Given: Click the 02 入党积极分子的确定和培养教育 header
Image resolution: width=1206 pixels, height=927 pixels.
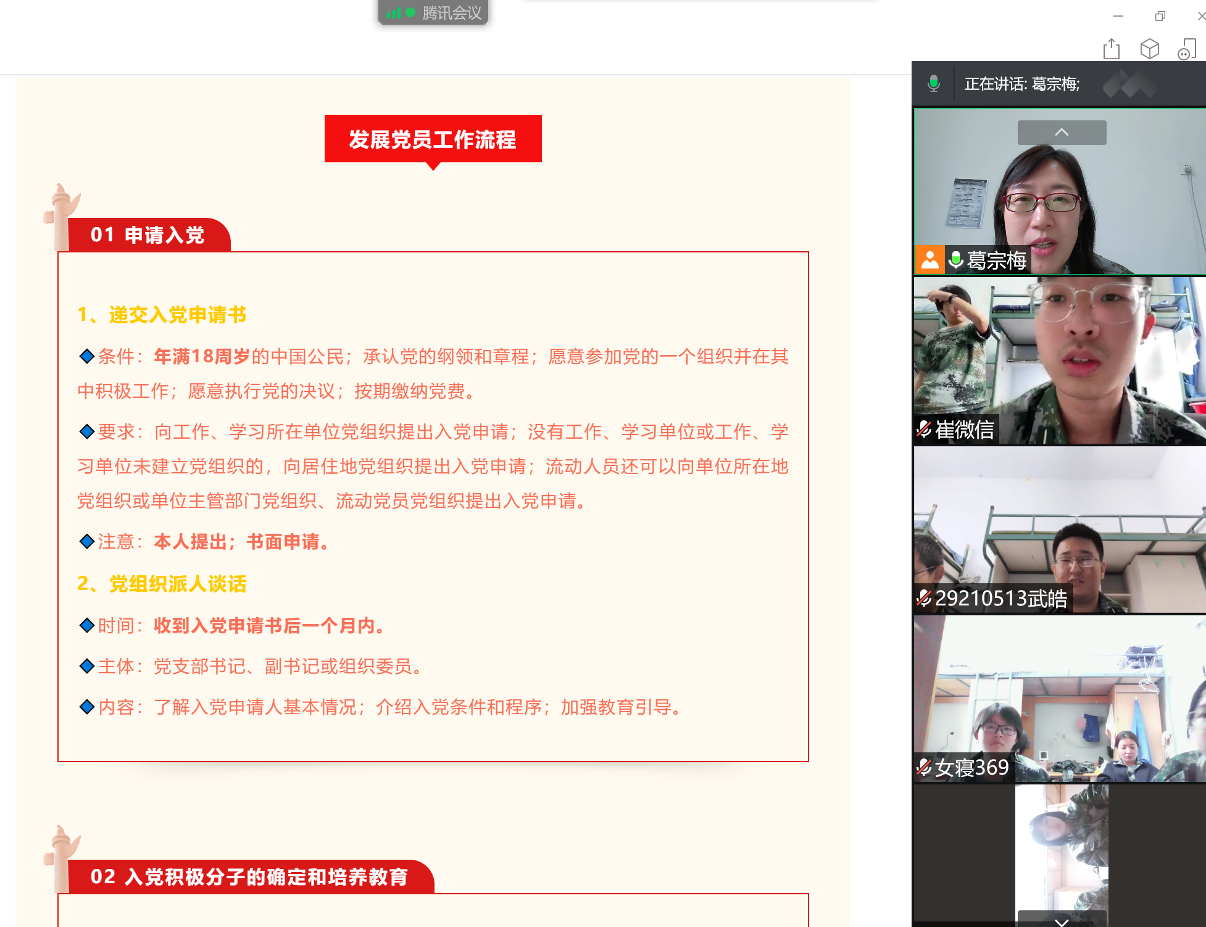Looking at the screenshot, I should 249,876.
